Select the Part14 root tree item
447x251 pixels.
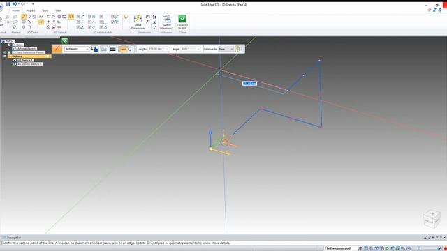point(9,41)
